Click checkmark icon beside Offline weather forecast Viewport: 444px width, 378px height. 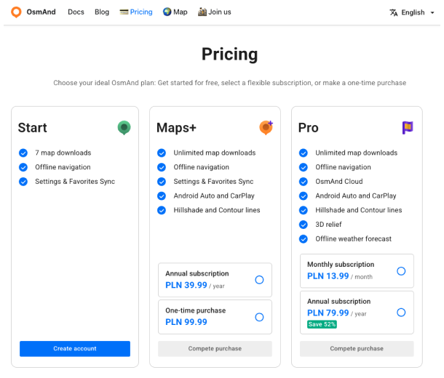point(304,239)
